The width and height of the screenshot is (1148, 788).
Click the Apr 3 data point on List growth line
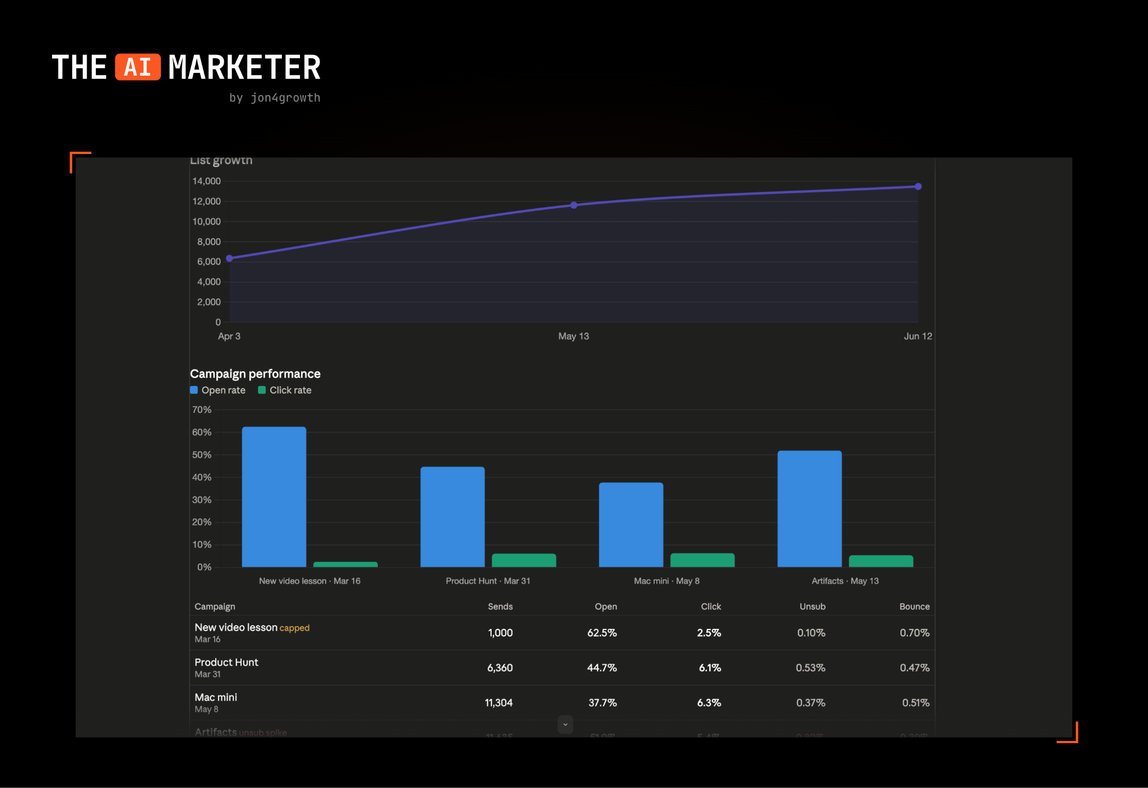229,258
